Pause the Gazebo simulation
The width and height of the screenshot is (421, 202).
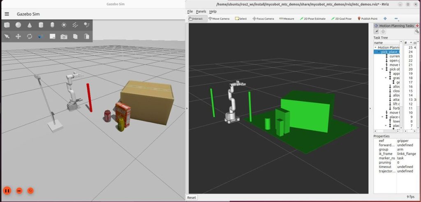tap(7, 190)
